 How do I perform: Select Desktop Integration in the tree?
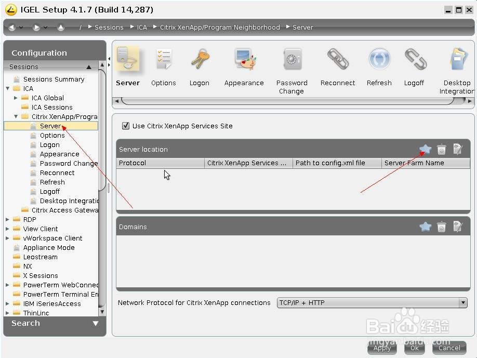point(69,201)
